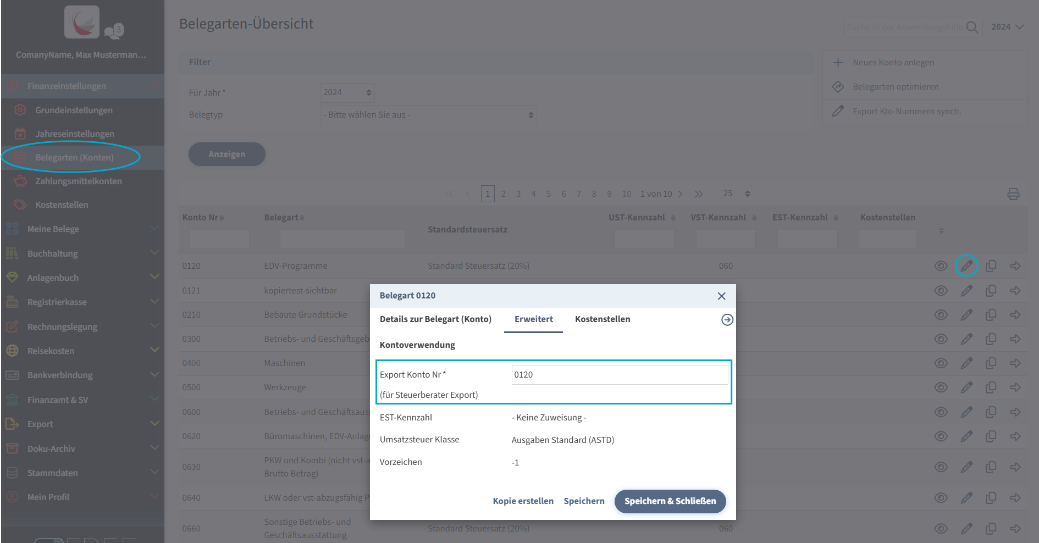Open the notifications chat bubble icon
The height and width of the screenshot is (543, 1039).
click(x=114, y=31)
